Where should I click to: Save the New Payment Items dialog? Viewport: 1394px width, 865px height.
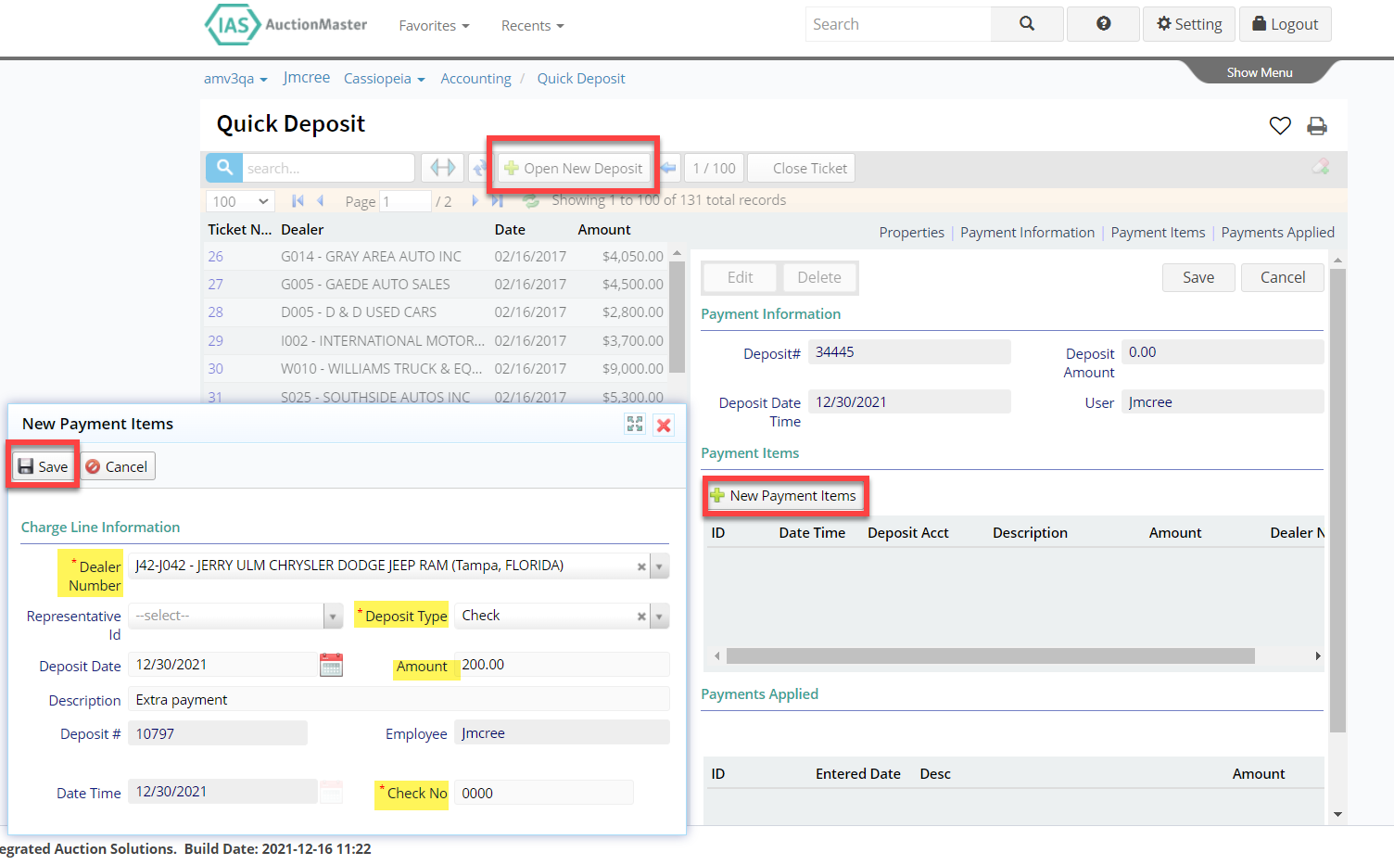44,466
